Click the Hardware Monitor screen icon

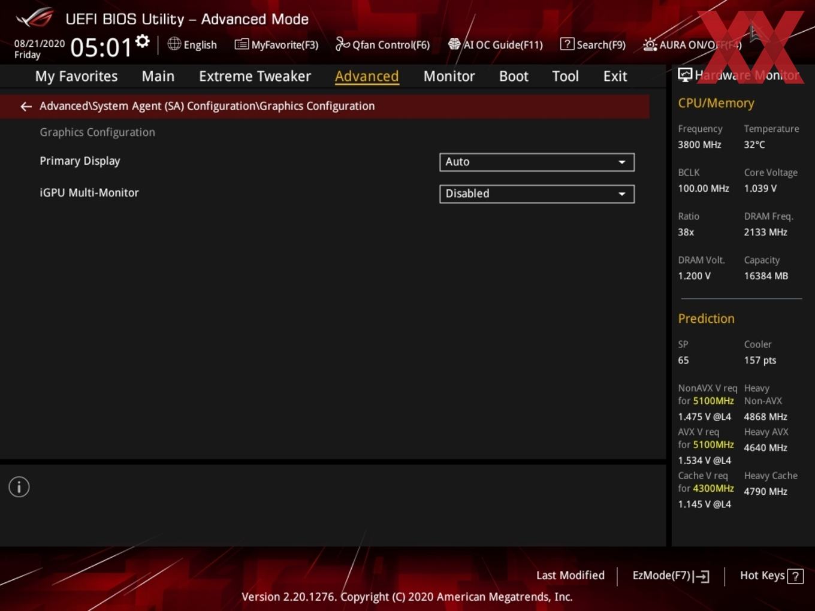pyautogui.click(x=685, y=75)
